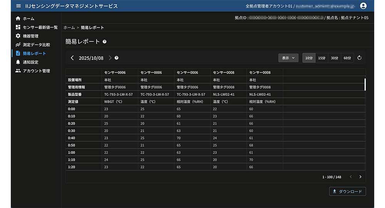The width and height of the screenshot is (385, 208).
Task: Open センサー最新値一覧 in the sidebar
Action: click(40, 27)
